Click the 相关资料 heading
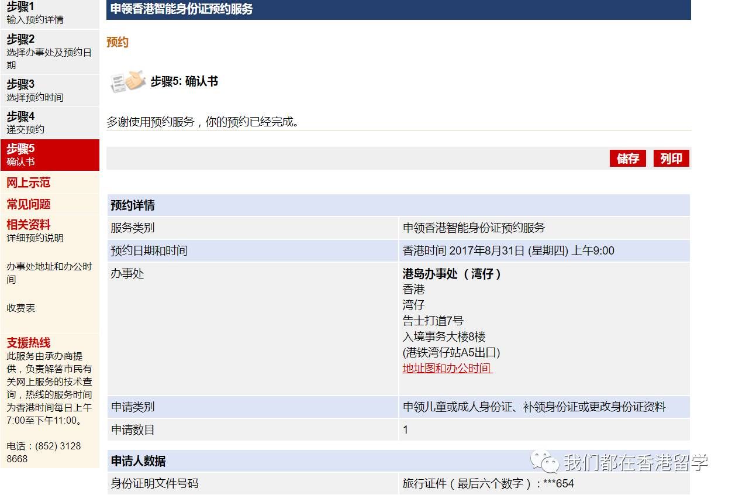Image resolution: width=732 pixels, height=495 pixels. point(29,225)
